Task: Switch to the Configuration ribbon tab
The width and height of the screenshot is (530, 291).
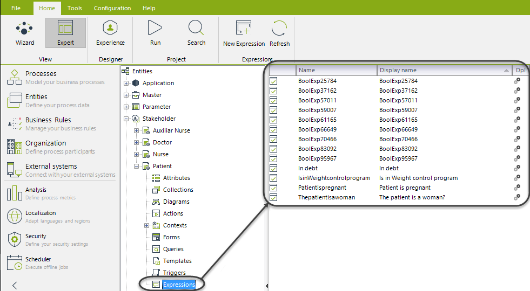Action: click(112, 8)
